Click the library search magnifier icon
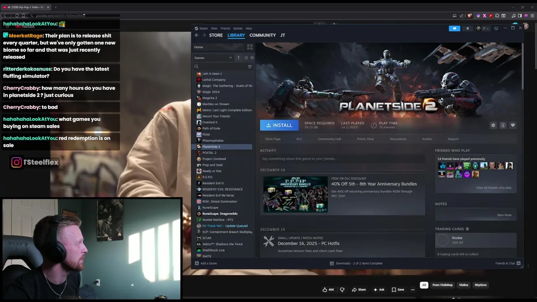This screenshot has height=302, width=537. 196,67
